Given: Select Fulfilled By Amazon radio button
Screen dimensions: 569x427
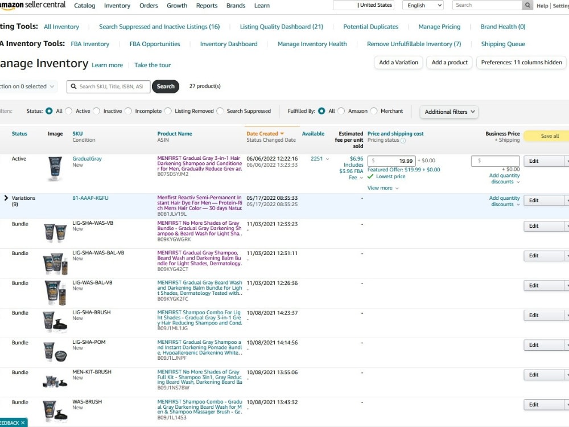Looking at the screenshot, I should tap(341, 111).
